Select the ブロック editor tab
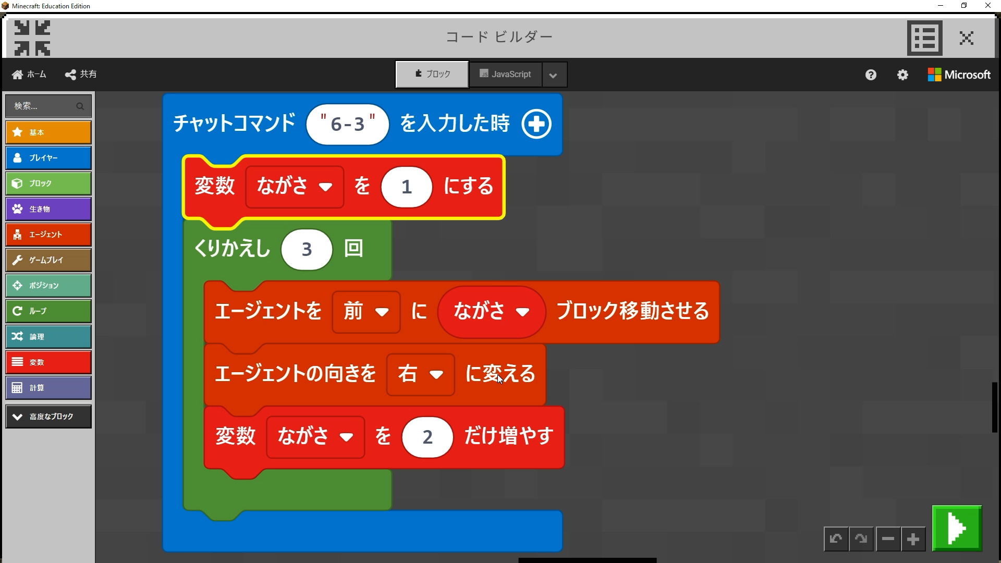The height and width of the screenshot is (563, 1001). pos(432,75)
